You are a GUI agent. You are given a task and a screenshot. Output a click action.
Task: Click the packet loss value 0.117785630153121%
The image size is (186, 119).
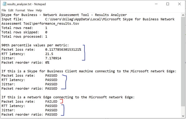(63, 49)
